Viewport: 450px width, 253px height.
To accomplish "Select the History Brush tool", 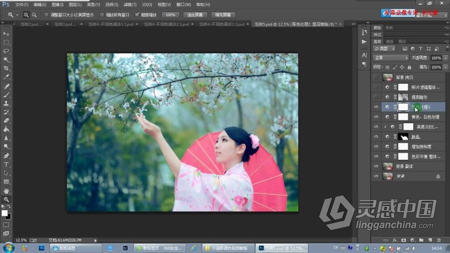I will (x=6, y=112).
